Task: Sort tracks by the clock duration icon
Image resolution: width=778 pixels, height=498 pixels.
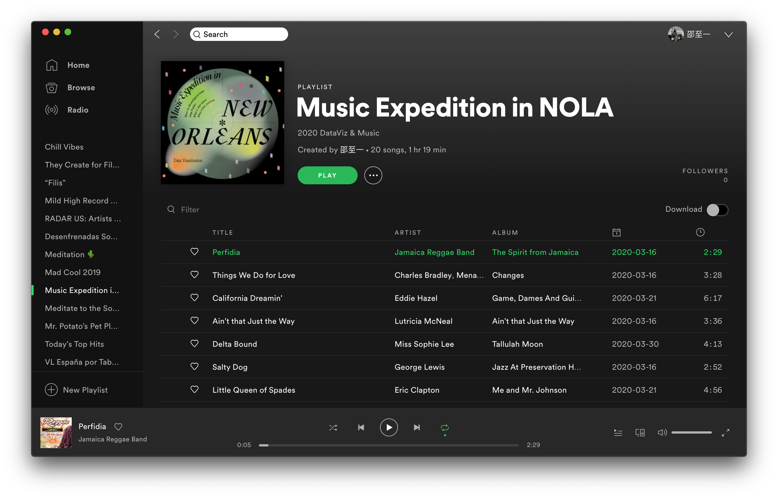Action: pos(700,232)
